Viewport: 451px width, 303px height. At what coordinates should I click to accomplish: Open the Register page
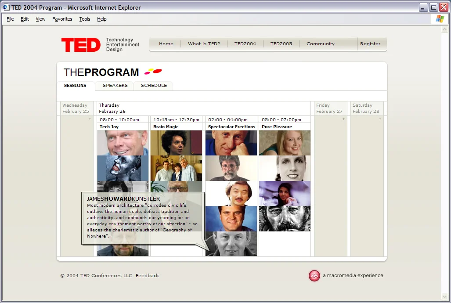[x=371, y=43]
